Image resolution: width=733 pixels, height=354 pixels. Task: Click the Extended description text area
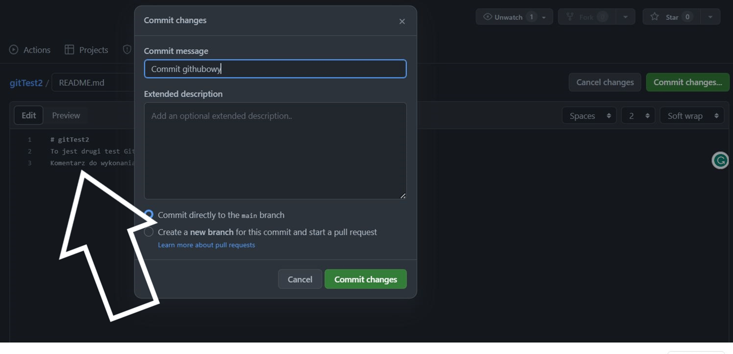pyautogui.click(x=275, y=151)
